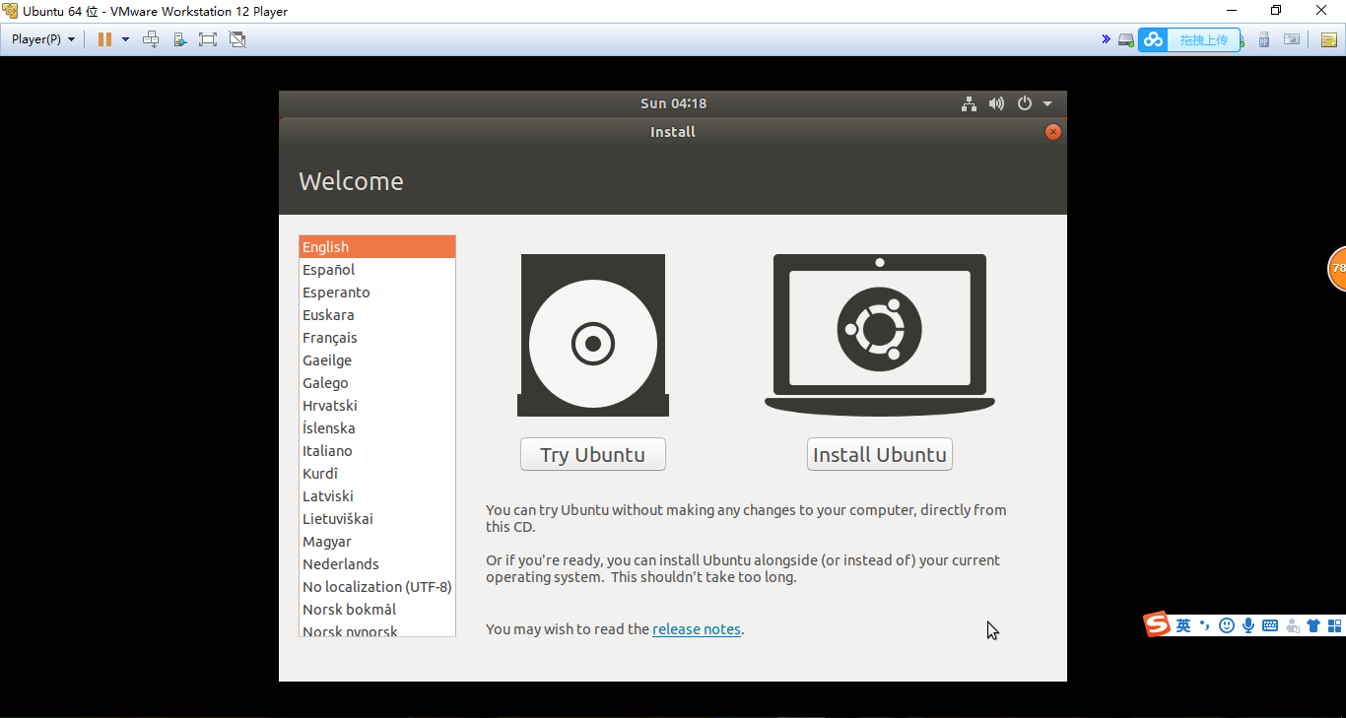Select Italiano language
This screenshot has width=1346, height=718.
click(377, 451)
